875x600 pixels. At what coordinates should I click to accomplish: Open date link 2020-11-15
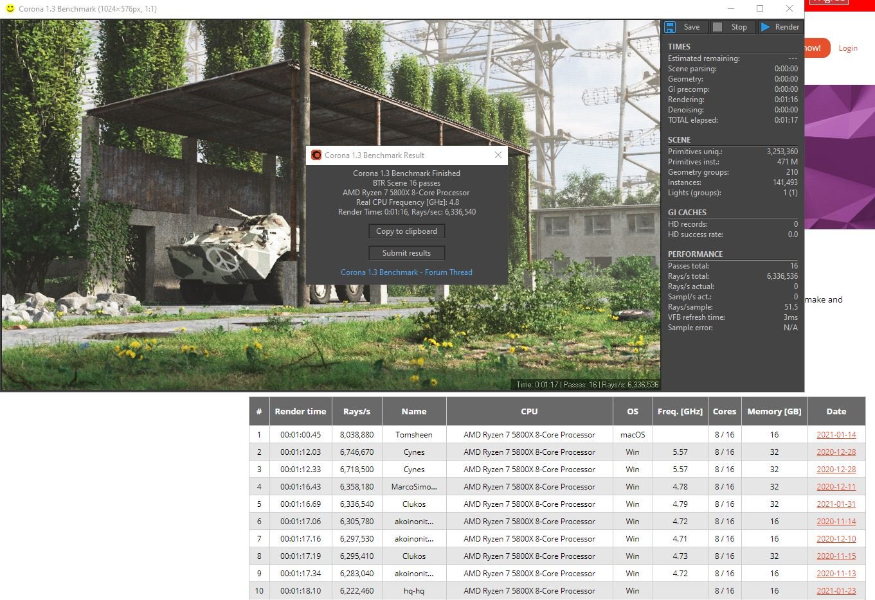[836, 556]
